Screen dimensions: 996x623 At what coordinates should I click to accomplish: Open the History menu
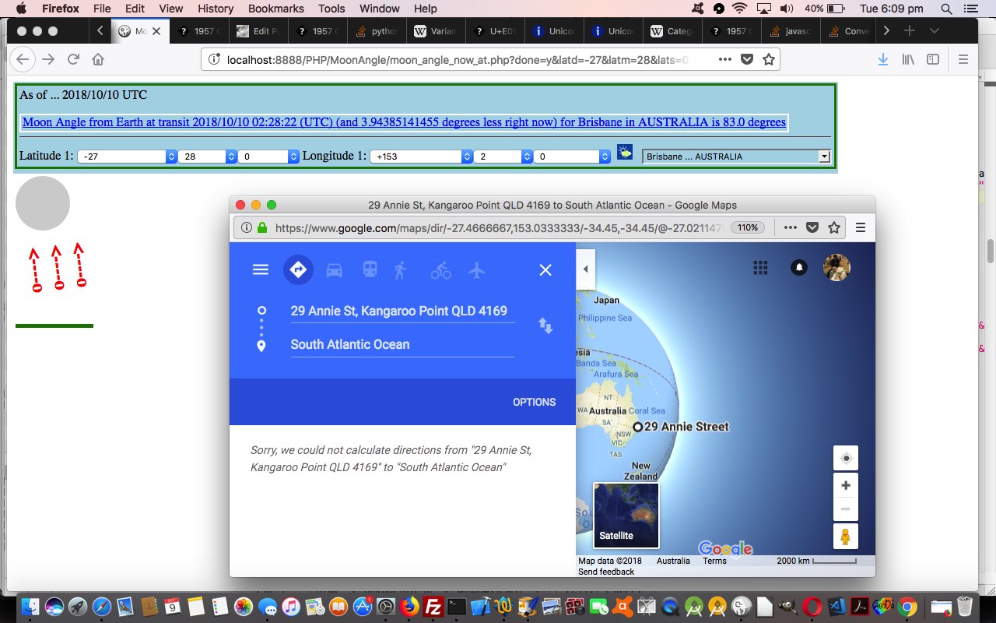(x=216, y=9)
